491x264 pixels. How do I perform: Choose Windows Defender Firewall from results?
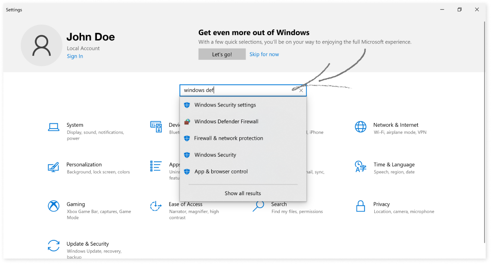coord(226,121)
